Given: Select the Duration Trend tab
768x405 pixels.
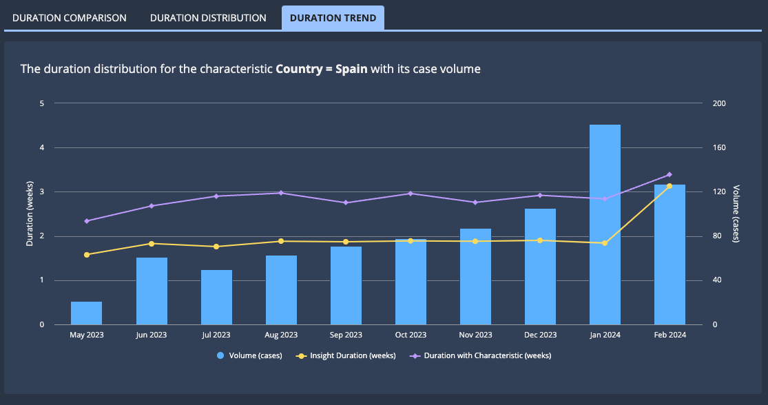Looking at the screenshot, I should click(333, 18).
